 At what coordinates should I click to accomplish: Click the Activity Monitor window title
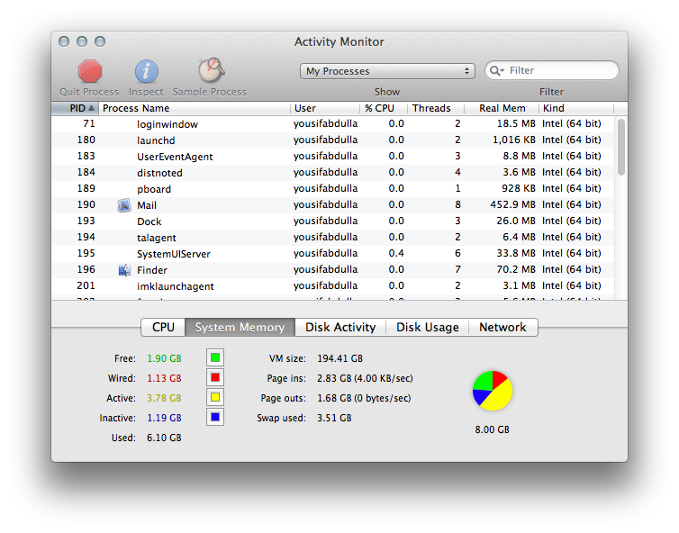pyautogui.click(x=339, y=41)
